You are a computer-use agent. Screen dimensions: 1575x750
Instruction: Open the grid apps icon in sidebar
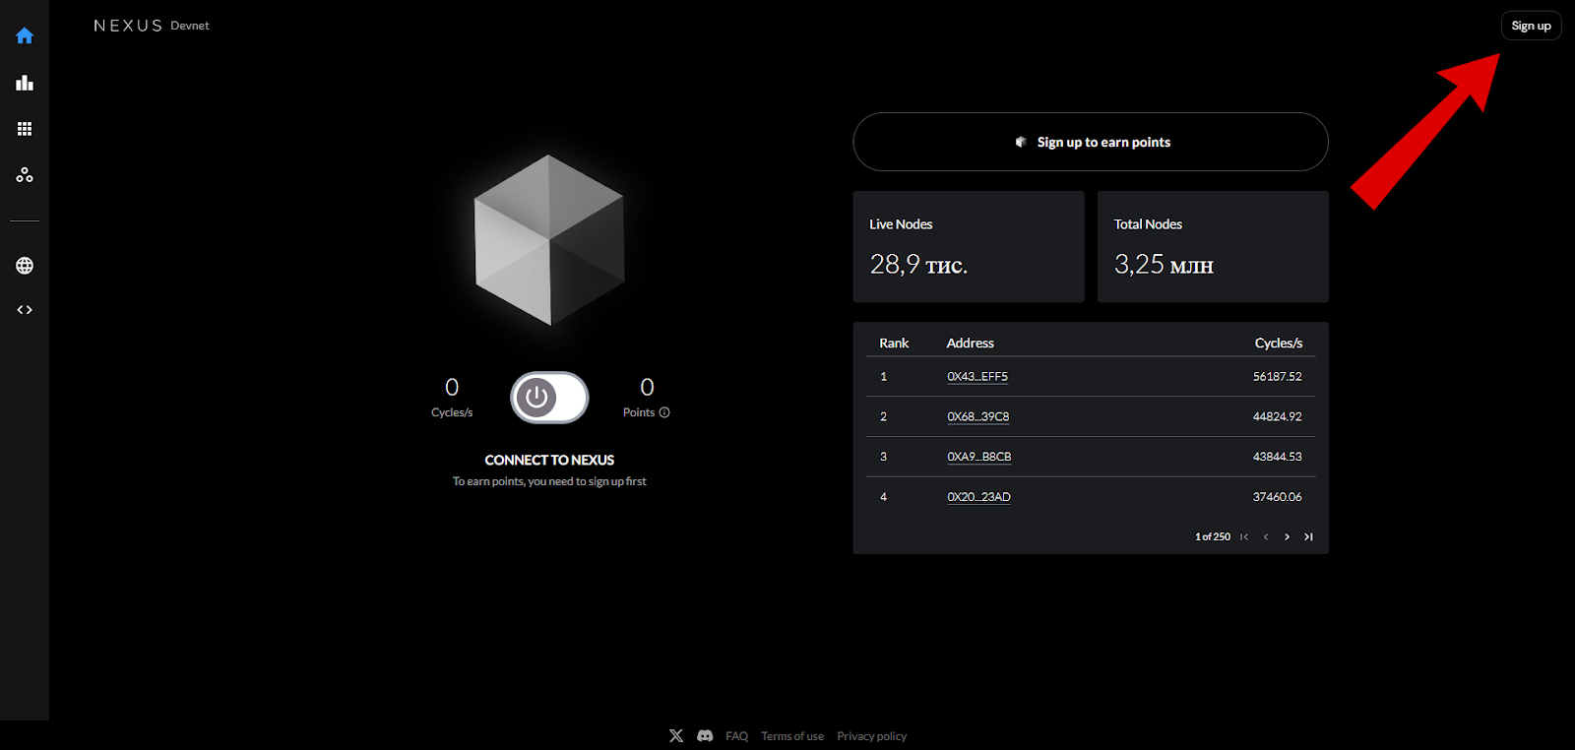coord(25,129)
